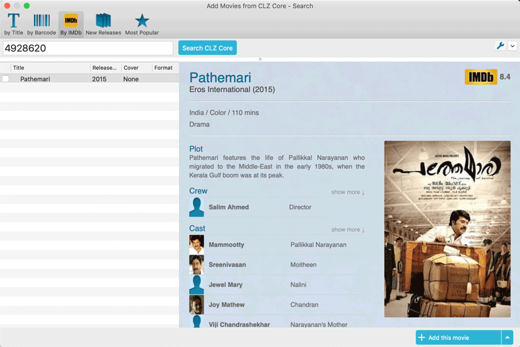Click the Sreenivasan cast name

coord(227,265)
